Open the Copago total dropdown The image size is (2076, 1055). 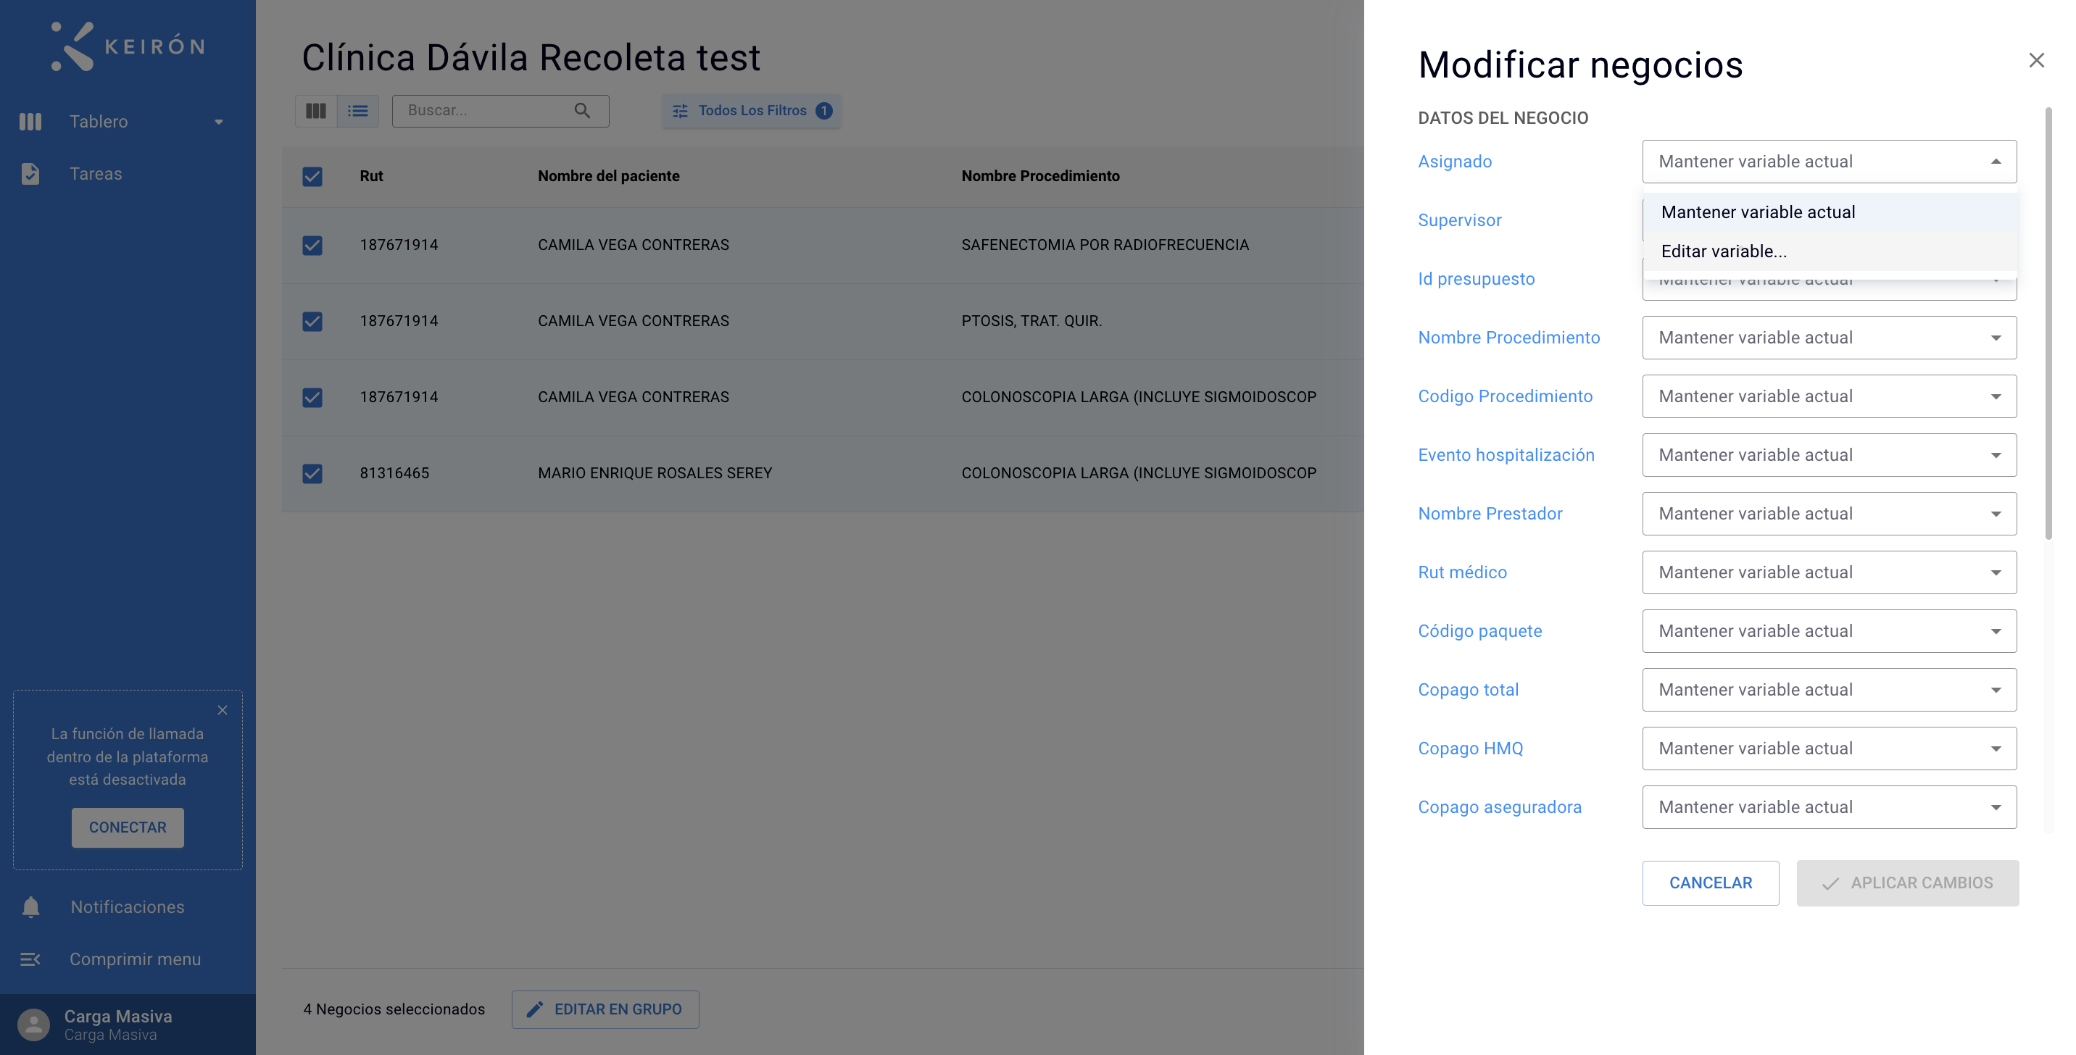coord(1830,689)
